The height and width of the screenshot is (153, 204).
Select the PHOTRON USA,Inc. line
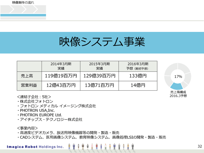point(36,111)
